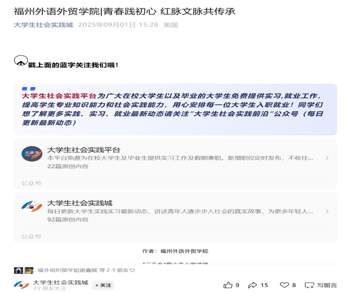The height and width of the screenshot is (294, 348).
Task: Click the 大学生社会实践平台 round avatar logo
Action: point(32,154)
